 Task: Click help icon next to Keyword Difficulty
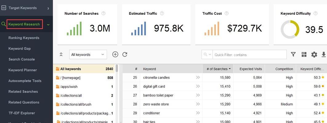point(316,14)
